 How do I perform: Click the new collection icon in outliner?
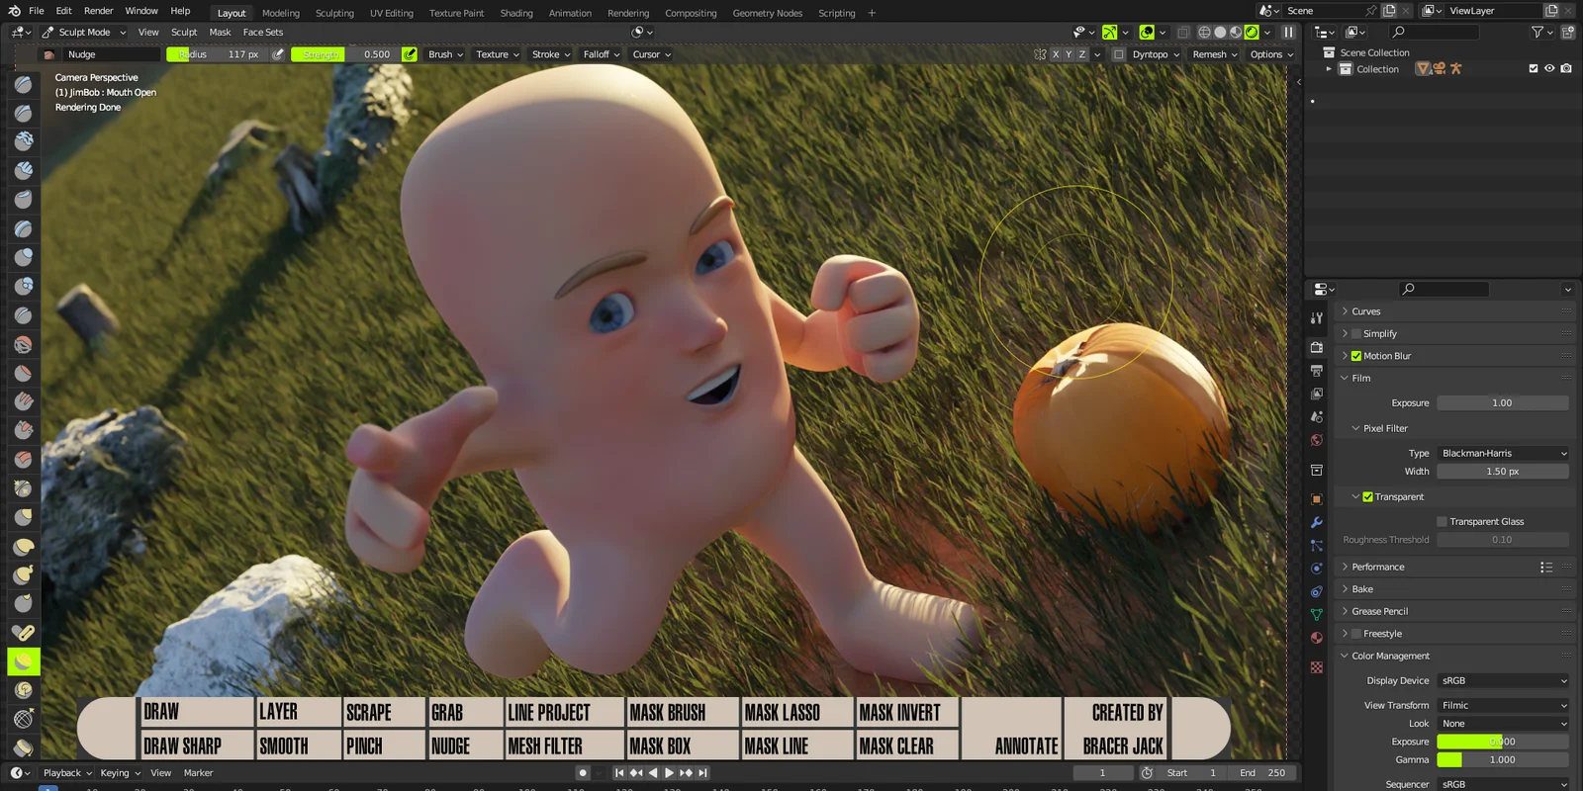point(1568,33)
